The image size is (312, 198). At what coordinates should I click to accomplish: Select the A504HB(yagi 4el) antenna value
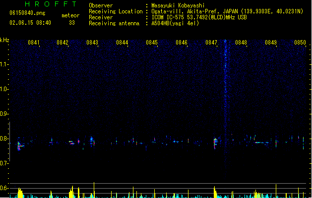click(175, 23)
